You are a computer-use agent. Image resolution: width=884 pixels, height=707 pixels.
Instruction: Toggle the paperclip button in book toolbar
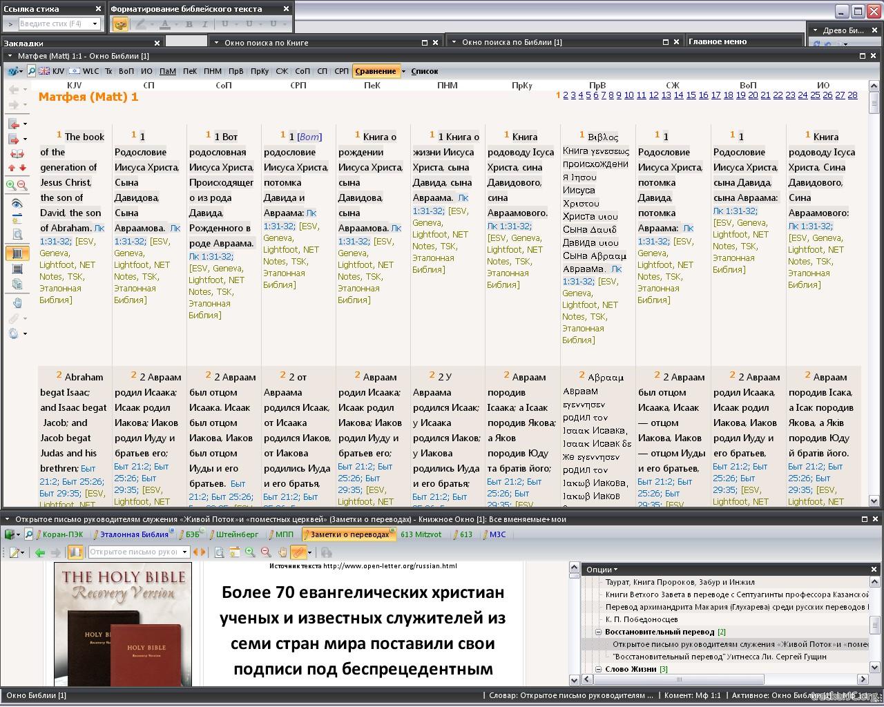point(298,552)
